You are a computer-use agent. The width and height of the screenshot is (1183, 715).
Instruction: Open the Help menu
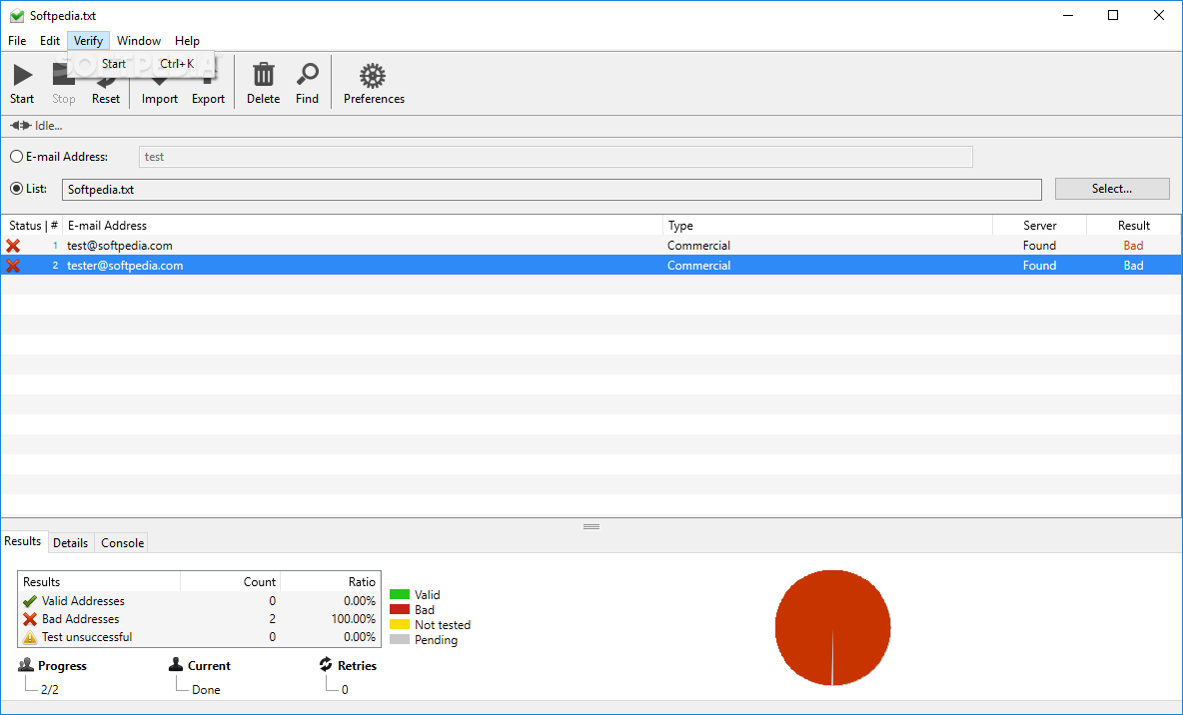tap(187, 40)
